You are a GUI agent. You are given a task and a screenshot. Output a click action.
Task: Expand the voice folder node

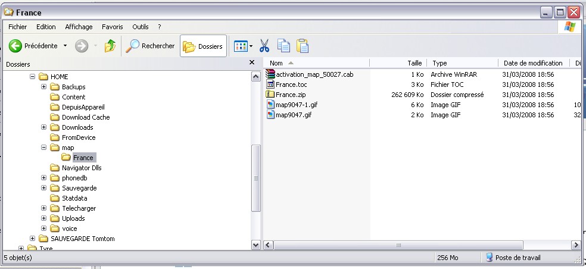(43, 229)
